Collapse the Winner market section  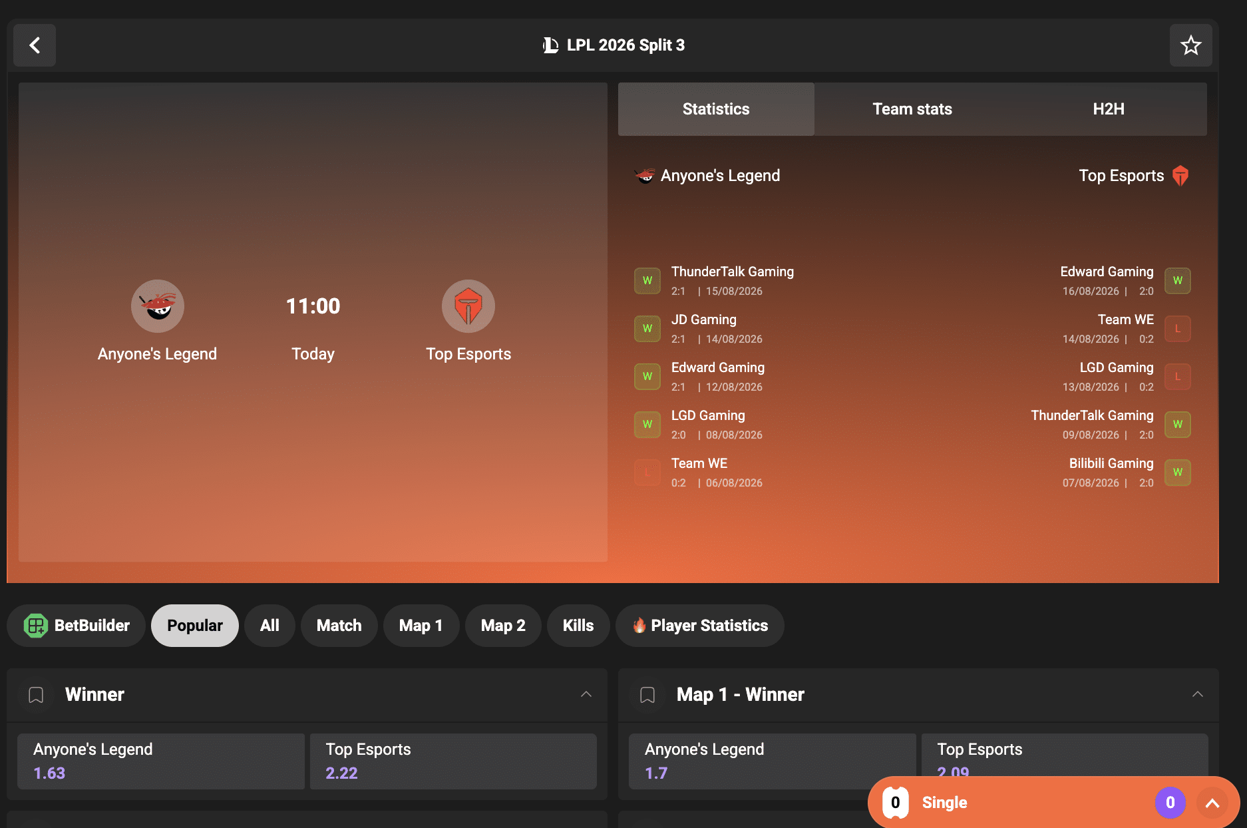[586, 694]
